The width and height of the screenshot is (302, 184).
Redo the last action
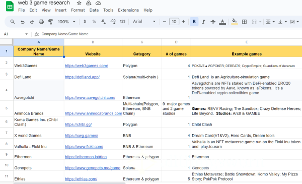[32, 22]
